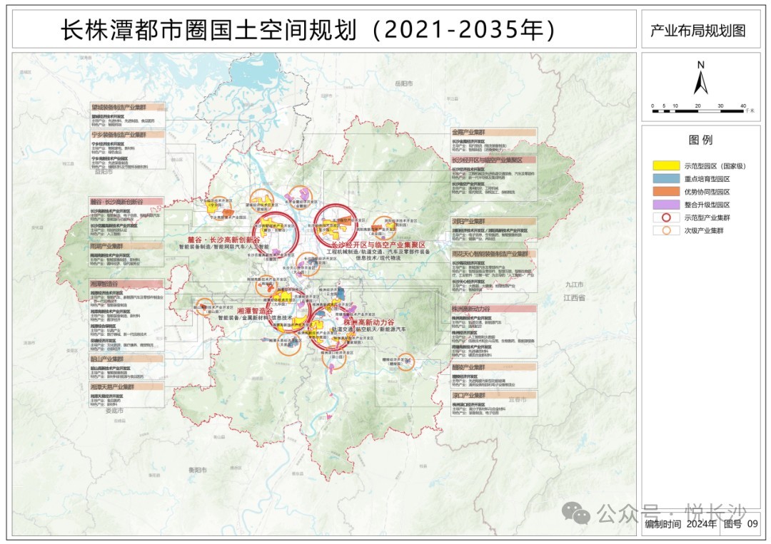Click legend label 示范型园区（国家级）

[x=715, y=166]
